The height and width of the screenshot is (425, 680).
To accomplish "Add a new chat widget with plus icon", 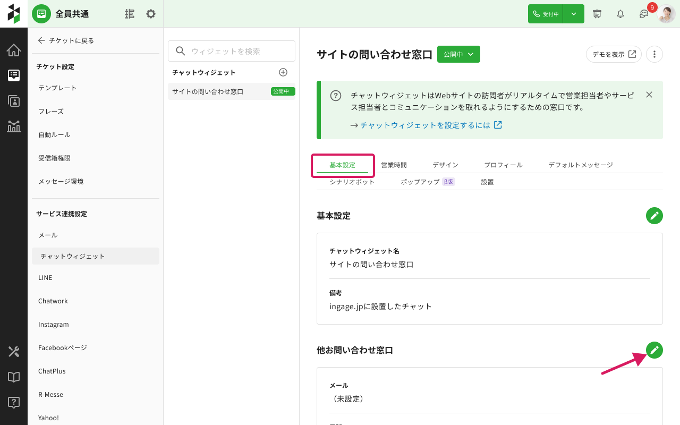I will tap(283, 72).
